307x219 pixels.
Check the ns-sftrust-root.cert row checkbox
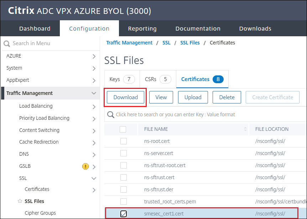point(124,165)
